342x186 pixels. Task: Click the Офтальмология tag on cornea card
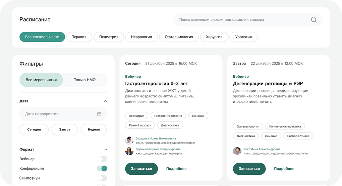[x=248, y=126]
